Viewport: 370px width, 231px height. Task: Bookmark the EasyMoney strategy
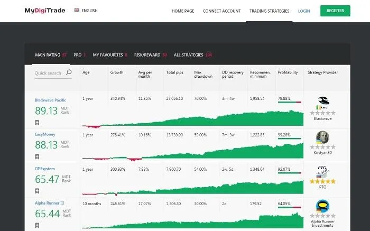(37, 156)
